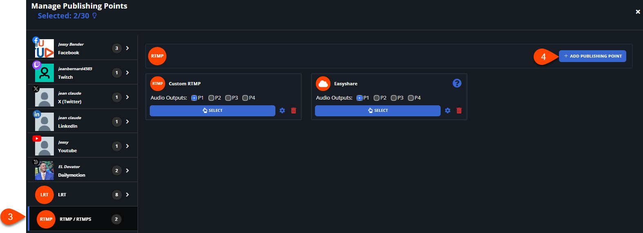
Task: Click the Easyshare help question mark icon
Action: pyautogui.click(x=457, y=83)
